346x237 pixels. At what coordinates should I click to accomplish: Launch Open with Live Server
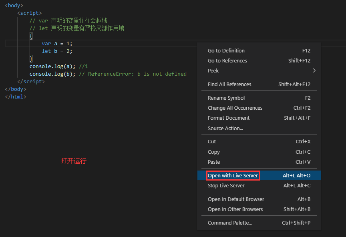[x=259, y=175]
